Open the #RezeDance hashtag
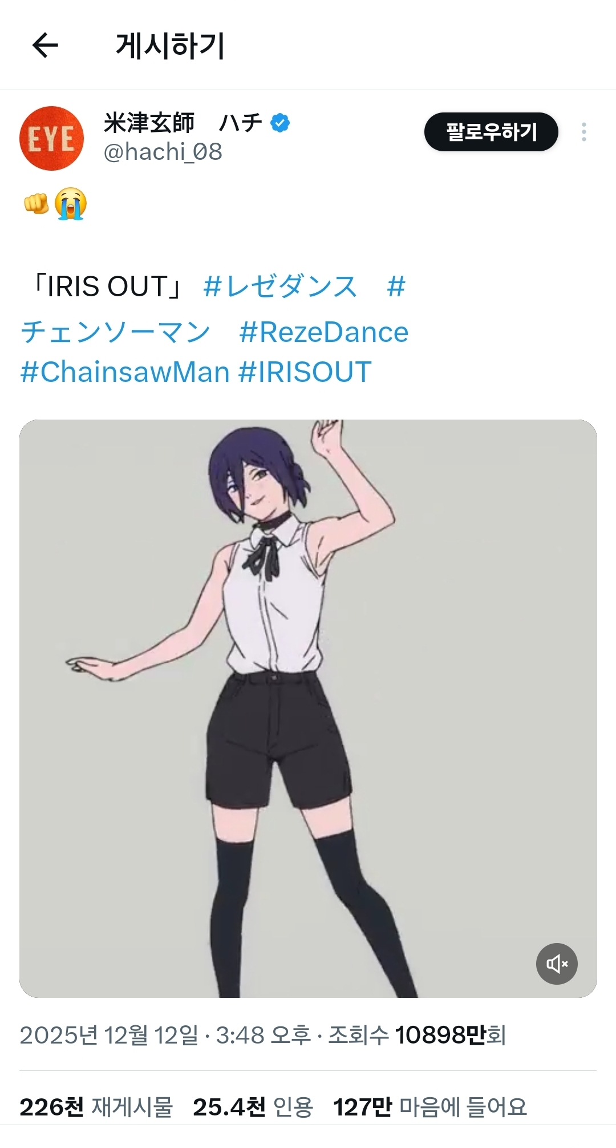This screenshot has height=1148, width=616. coord(323,332)
